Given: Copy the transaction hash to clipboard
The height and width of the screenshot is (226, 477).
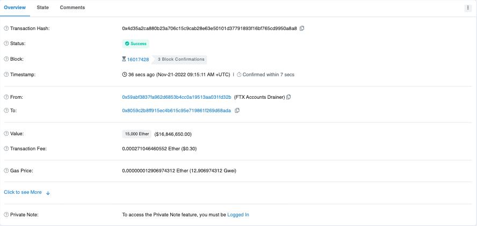Looking at the screenshot, I should point(302,28).
